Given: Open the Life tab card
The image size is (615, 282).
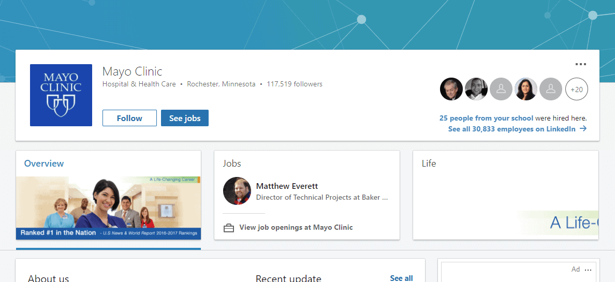Looking at the screenshot, I should click(506, 195).
